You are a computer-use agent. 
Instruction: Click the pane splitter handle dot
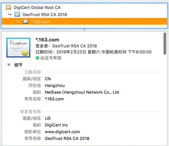(x=84, y=30)
